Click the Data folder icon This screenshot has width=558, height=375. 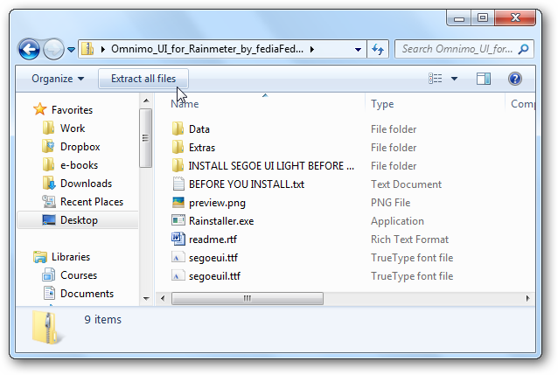click(178, 128)
